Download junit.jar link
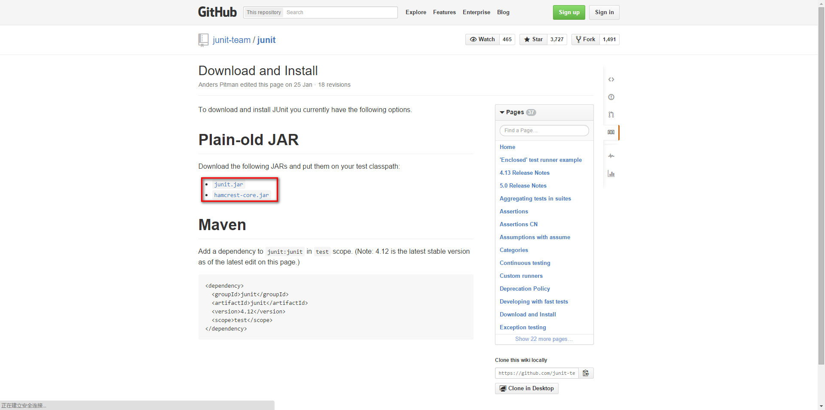This screenshot has width=825, height=410. [x=229, y=185]
